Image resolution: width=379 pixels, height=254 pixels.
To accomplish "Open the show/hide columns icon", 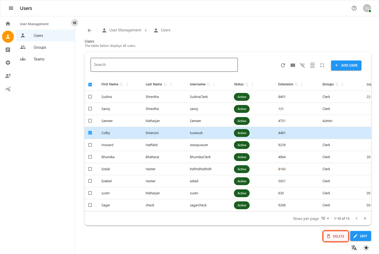I will click(x=293, y=65).
